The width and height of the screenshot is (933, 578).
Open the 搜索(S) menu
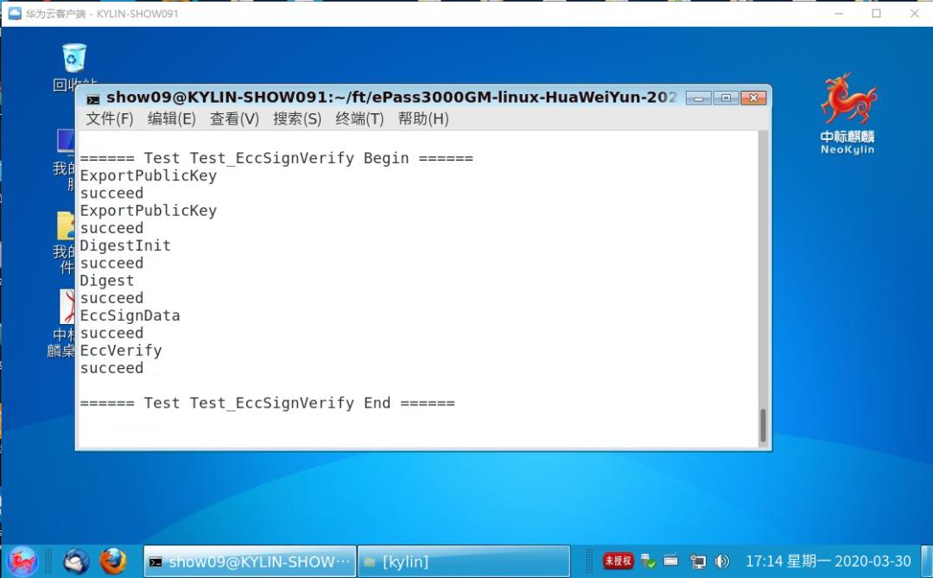pyautogui.click(x=297, y=119)
